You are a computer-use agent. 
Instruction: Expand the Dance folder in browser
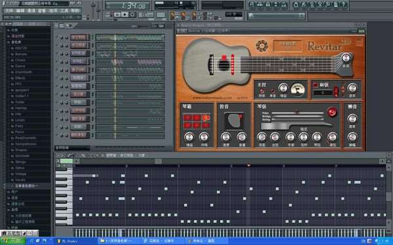20,66
